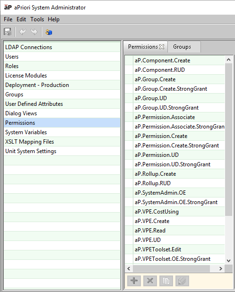
Task: Click the vertical scrollbar up arrow
Action: click(x=229, y=60)
